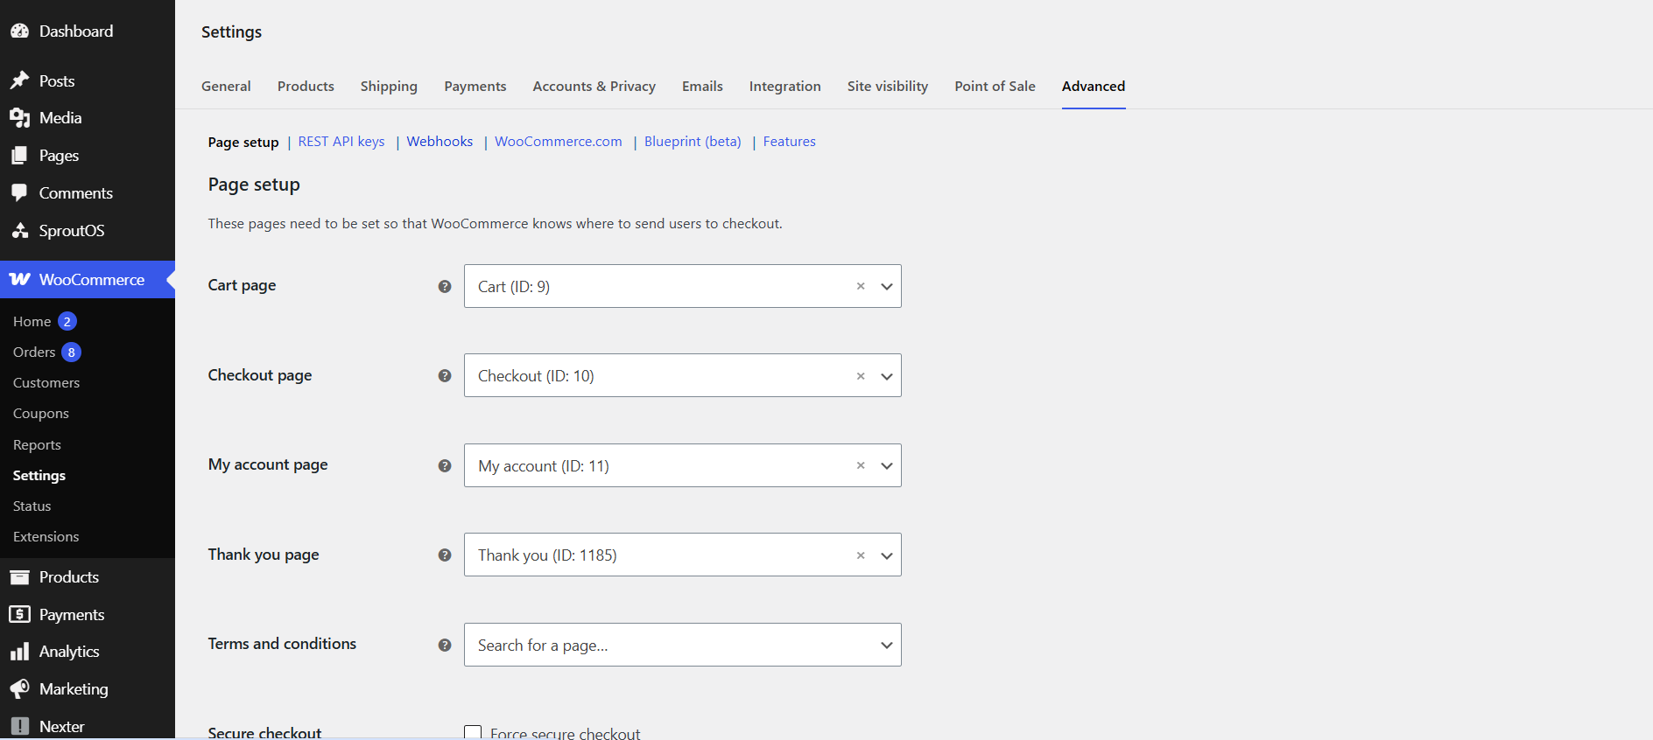Clear the Thank you page selection
The width and height of the screenshot is (1653, 740).
(861, 555)
